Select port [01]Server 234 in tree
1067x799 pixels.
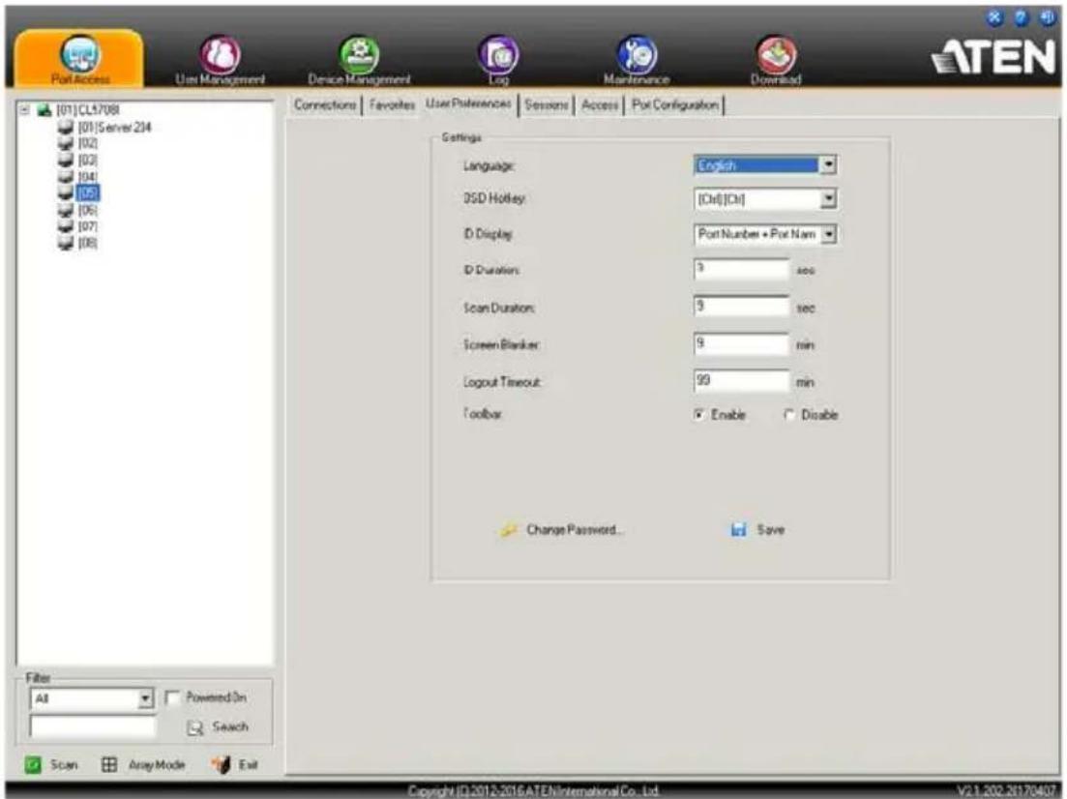114,128
